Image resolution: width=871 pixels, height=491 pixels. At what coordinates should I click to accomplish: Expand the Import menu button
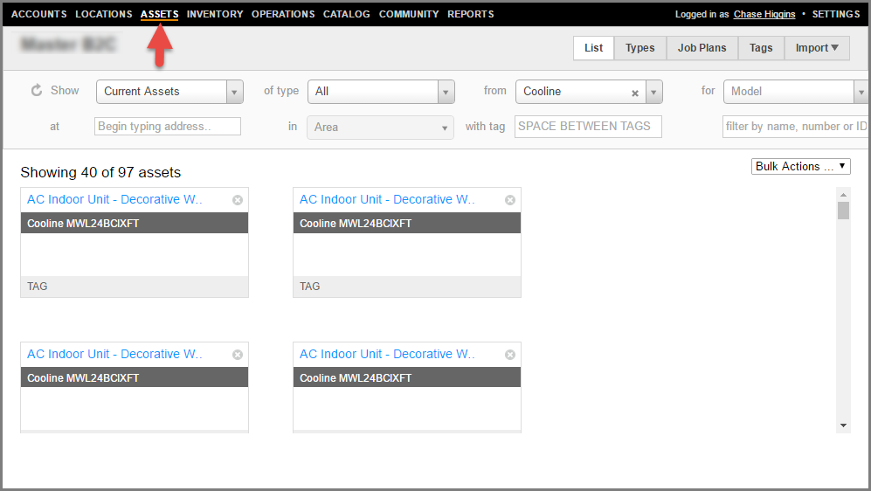[x=817, y=48]
